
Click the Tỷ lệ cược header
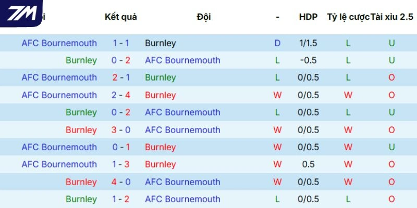348,17
